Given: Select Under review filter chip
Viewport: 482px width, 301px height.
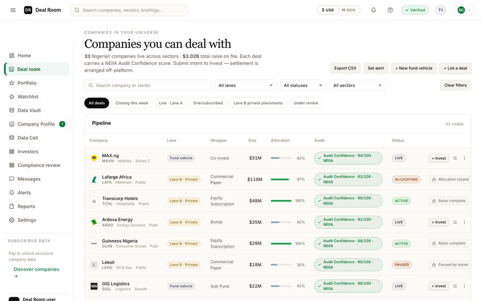Looking at the screenshot, I should [306, 103].
